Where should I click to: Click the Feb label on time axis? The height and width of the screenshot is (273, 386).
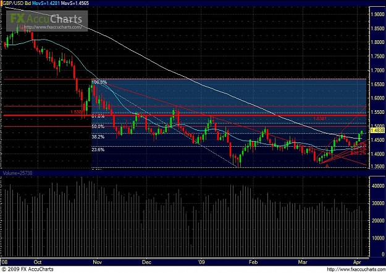(253, 262)
